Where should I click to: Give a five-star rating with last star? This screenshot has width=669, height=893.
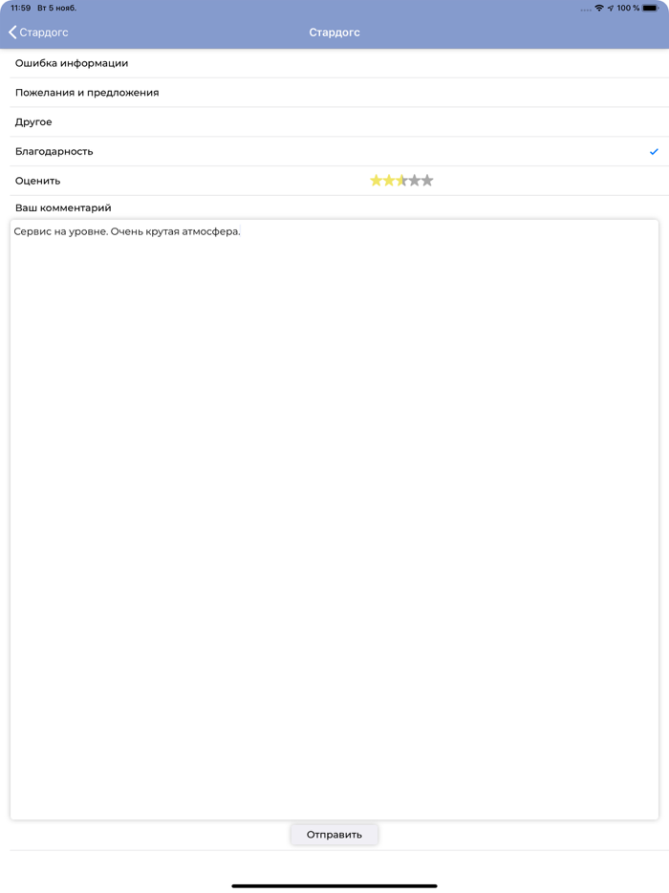pos(427,181)
